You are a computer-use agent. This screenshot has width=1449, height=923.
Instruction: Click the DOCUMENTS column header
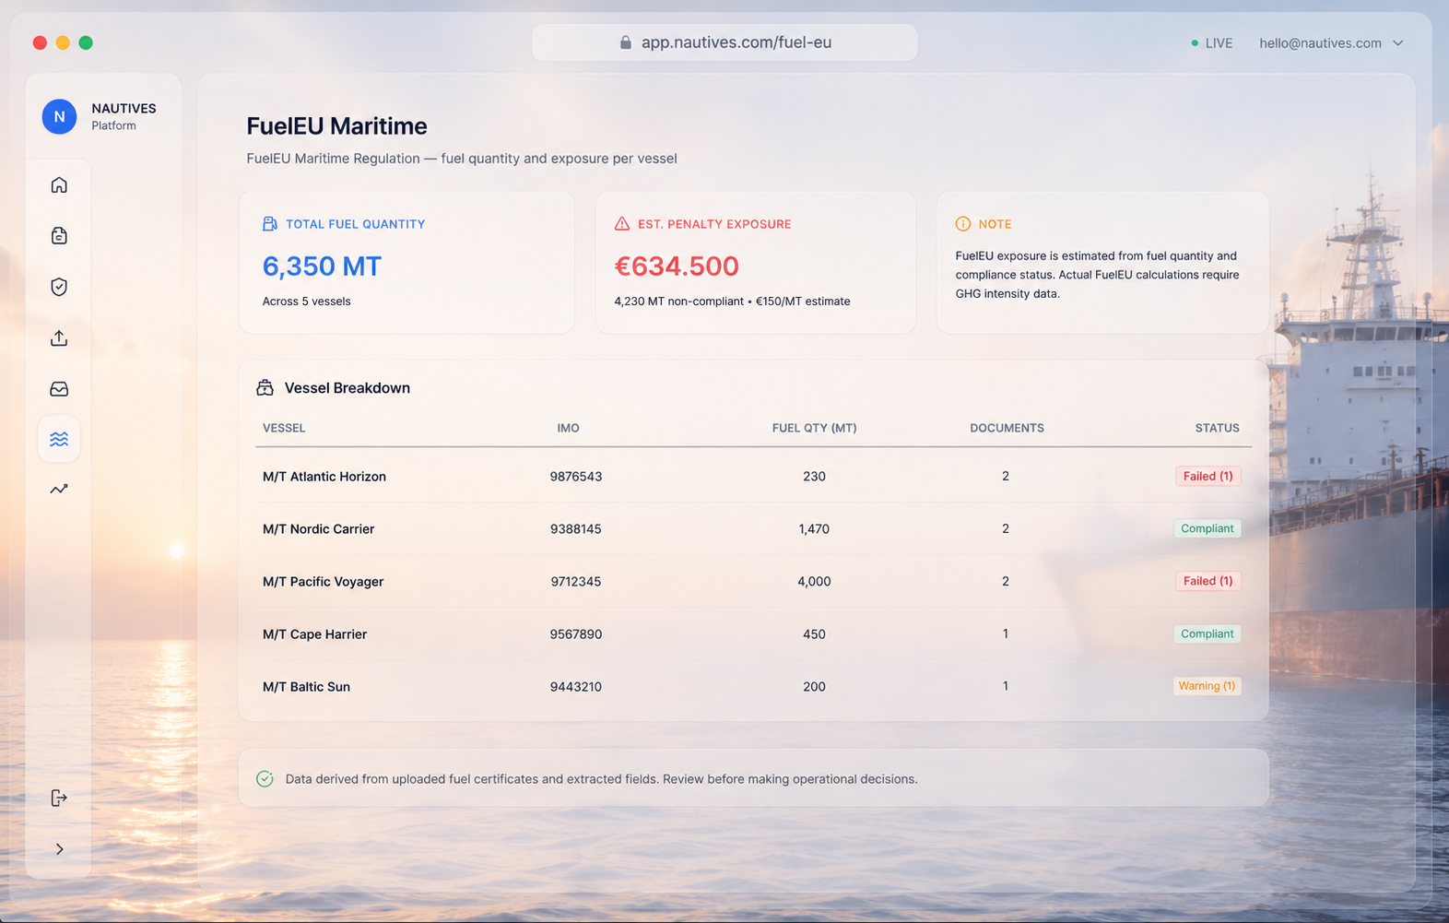(1007, 428)
